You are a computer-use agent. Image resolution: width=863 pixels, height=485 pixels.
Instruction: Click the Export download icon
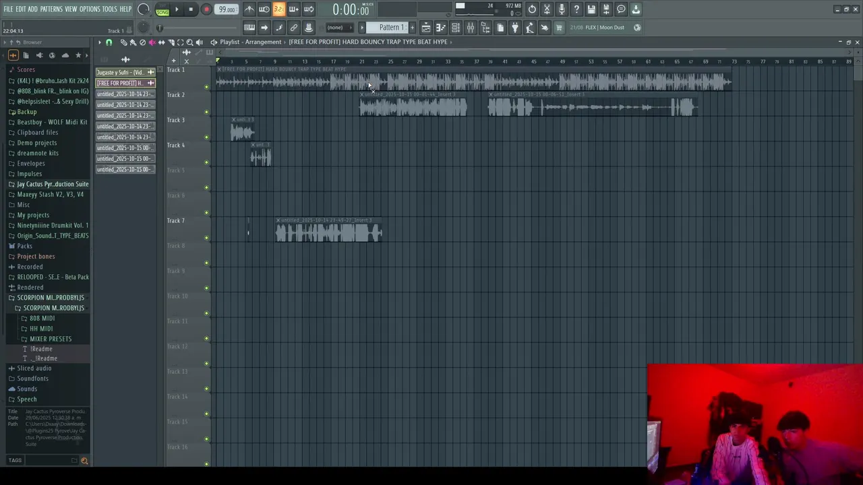pyautogui.click(x=636, y=9)
